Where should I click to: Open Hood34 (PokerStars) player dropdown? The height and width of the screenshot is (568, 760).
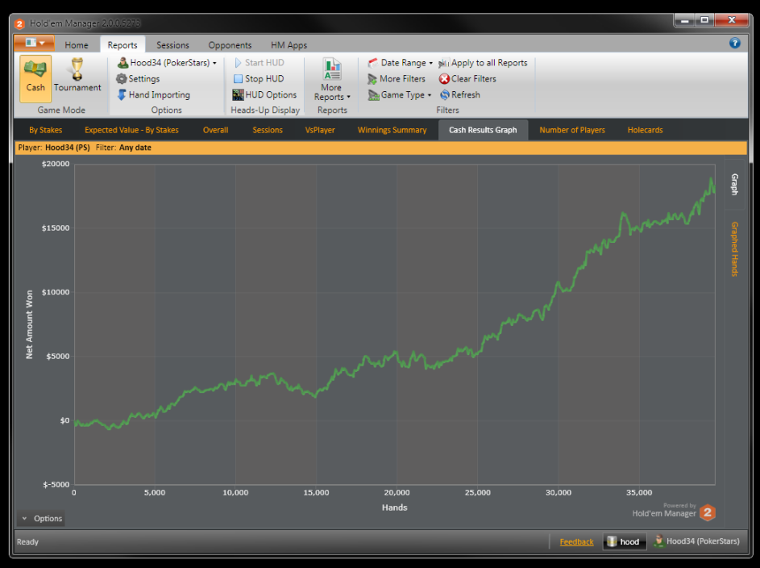[167, 63]
